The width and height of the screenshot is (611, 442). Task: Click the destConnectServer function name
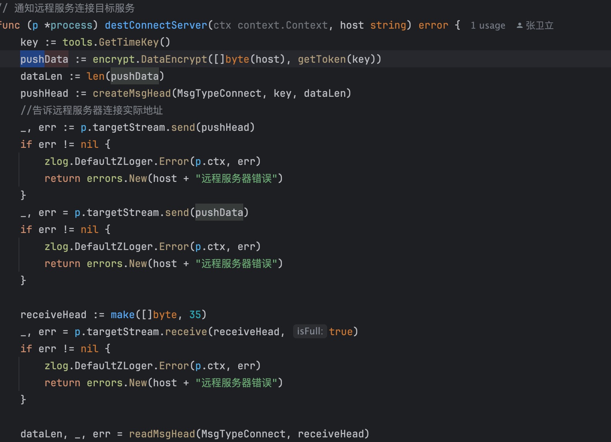tap(156, 25)
